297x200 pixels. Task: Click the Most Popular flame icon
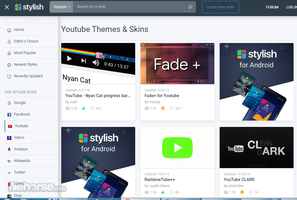coord(9,53)
